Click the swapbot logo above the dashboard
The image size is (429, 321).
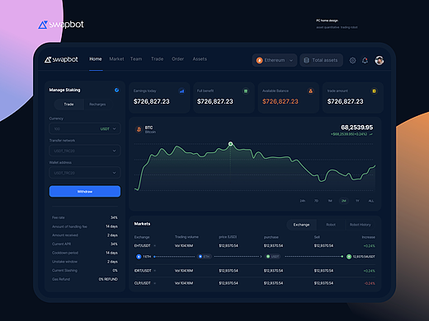[61, 25]
